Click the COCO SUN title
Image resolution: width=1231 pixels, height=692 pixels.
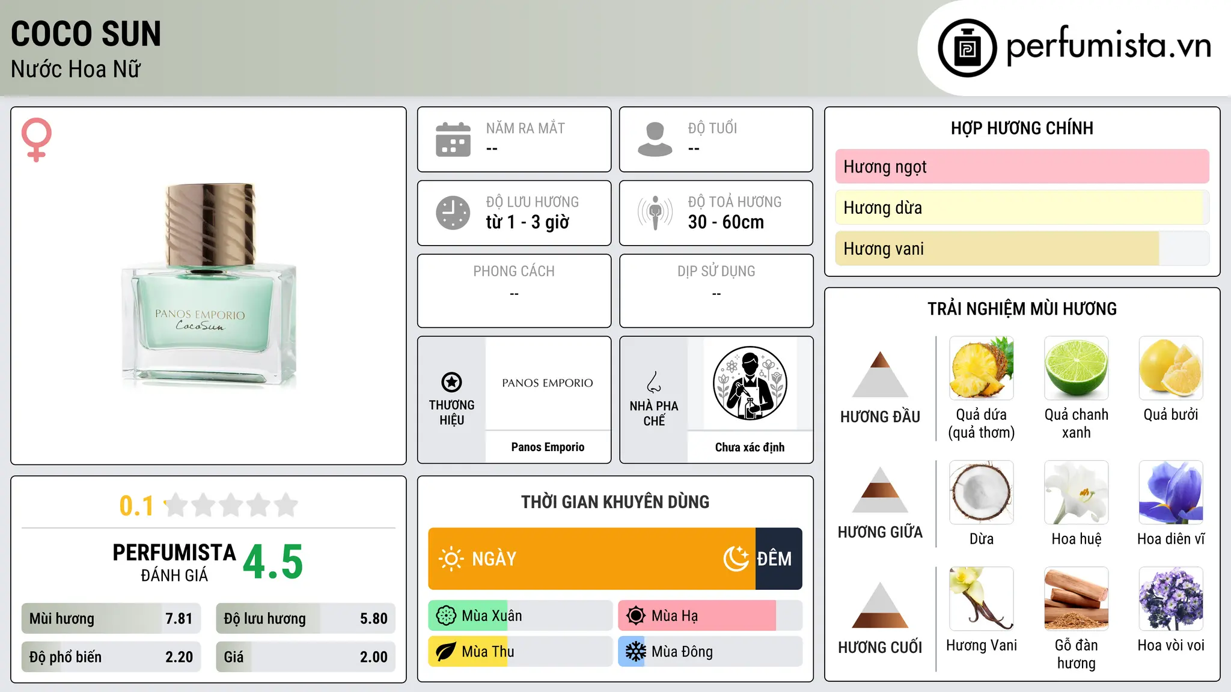(x=86, y=34)
